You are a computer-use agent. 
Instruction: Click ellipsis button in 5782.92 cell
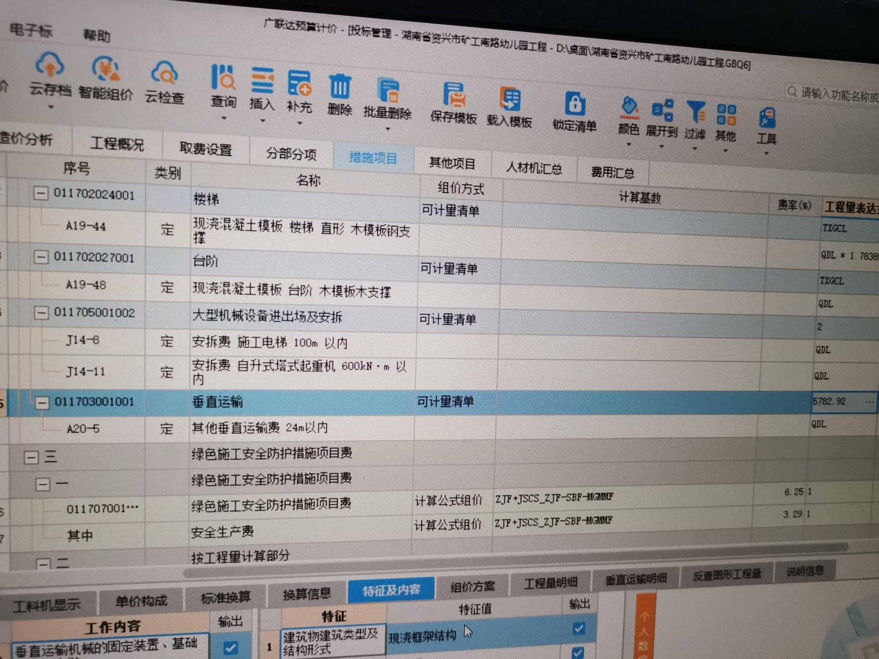869,402
